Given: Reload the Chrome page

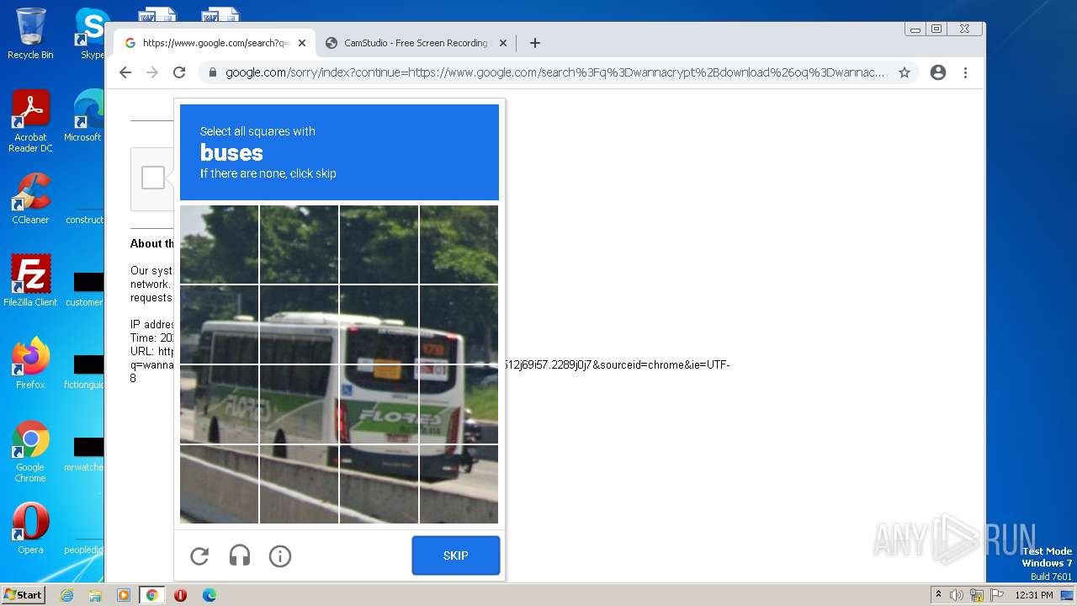Looking at the screenshot, I should point(179,72).
